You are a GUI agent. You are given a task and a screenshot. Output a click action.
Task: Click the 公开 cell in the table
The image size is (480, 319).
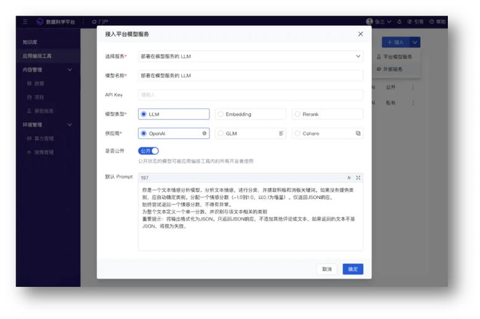390,87
